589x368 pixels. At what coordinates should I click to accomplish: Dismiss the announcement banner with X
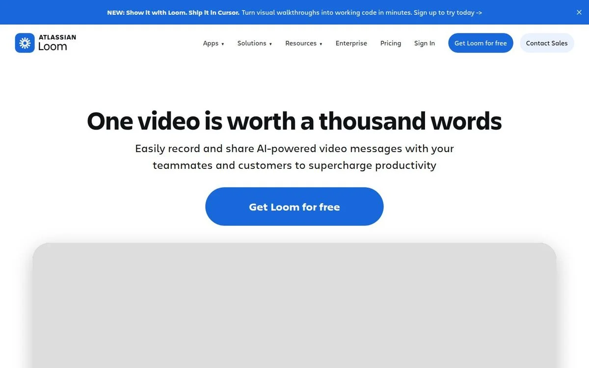pyautogui.click(x=579, y=12)
